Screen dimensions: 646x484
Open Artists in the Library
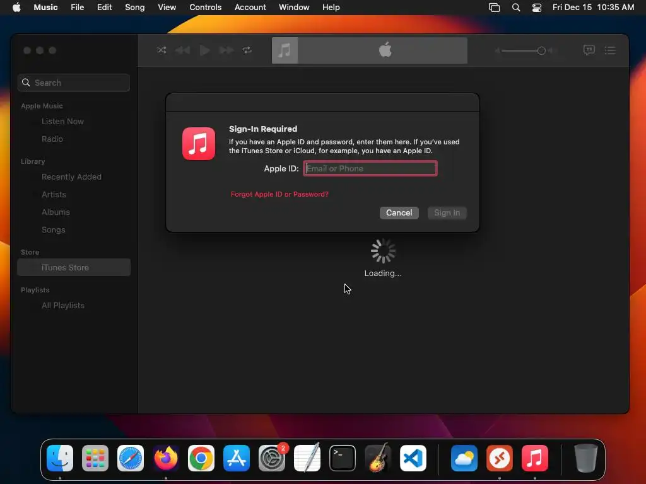point(54,195)
